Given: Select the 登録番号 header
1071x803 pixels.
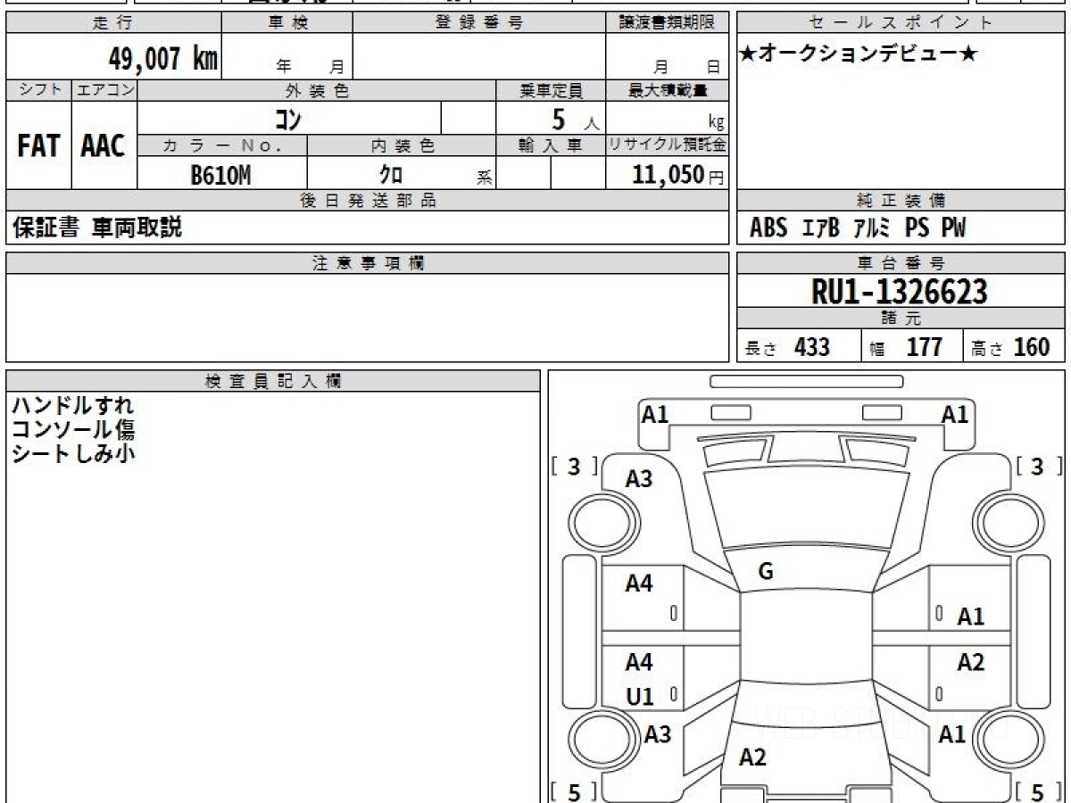Looking at the screenshot, I should 478,23.
